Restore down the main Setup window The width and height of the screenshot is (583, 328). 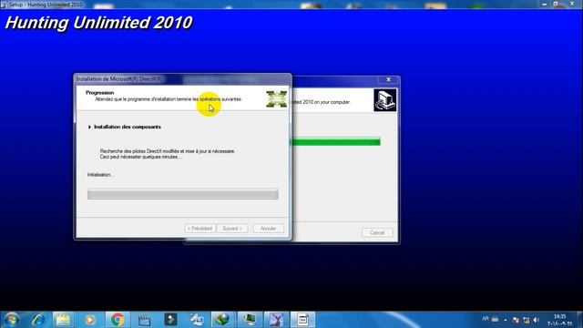pyautogui.click(x=556, y=4)
